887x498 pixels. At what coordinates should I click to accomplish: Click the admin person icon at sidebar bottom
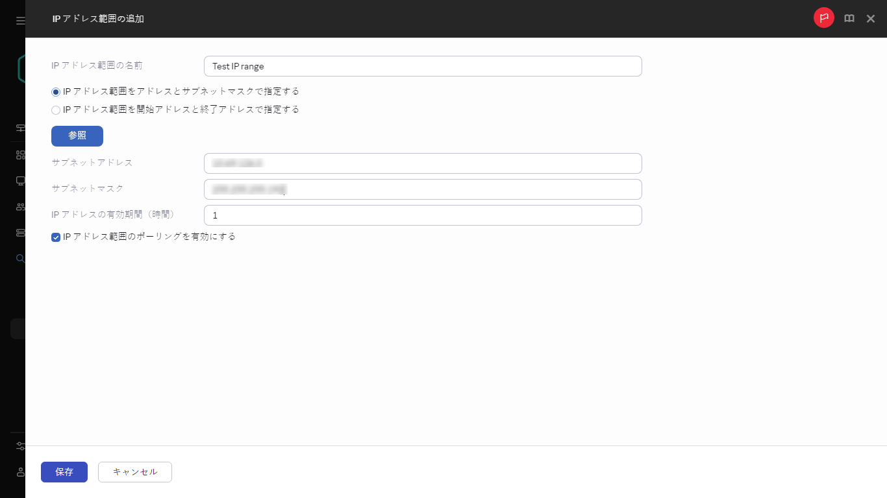click(x=20, y=472)
